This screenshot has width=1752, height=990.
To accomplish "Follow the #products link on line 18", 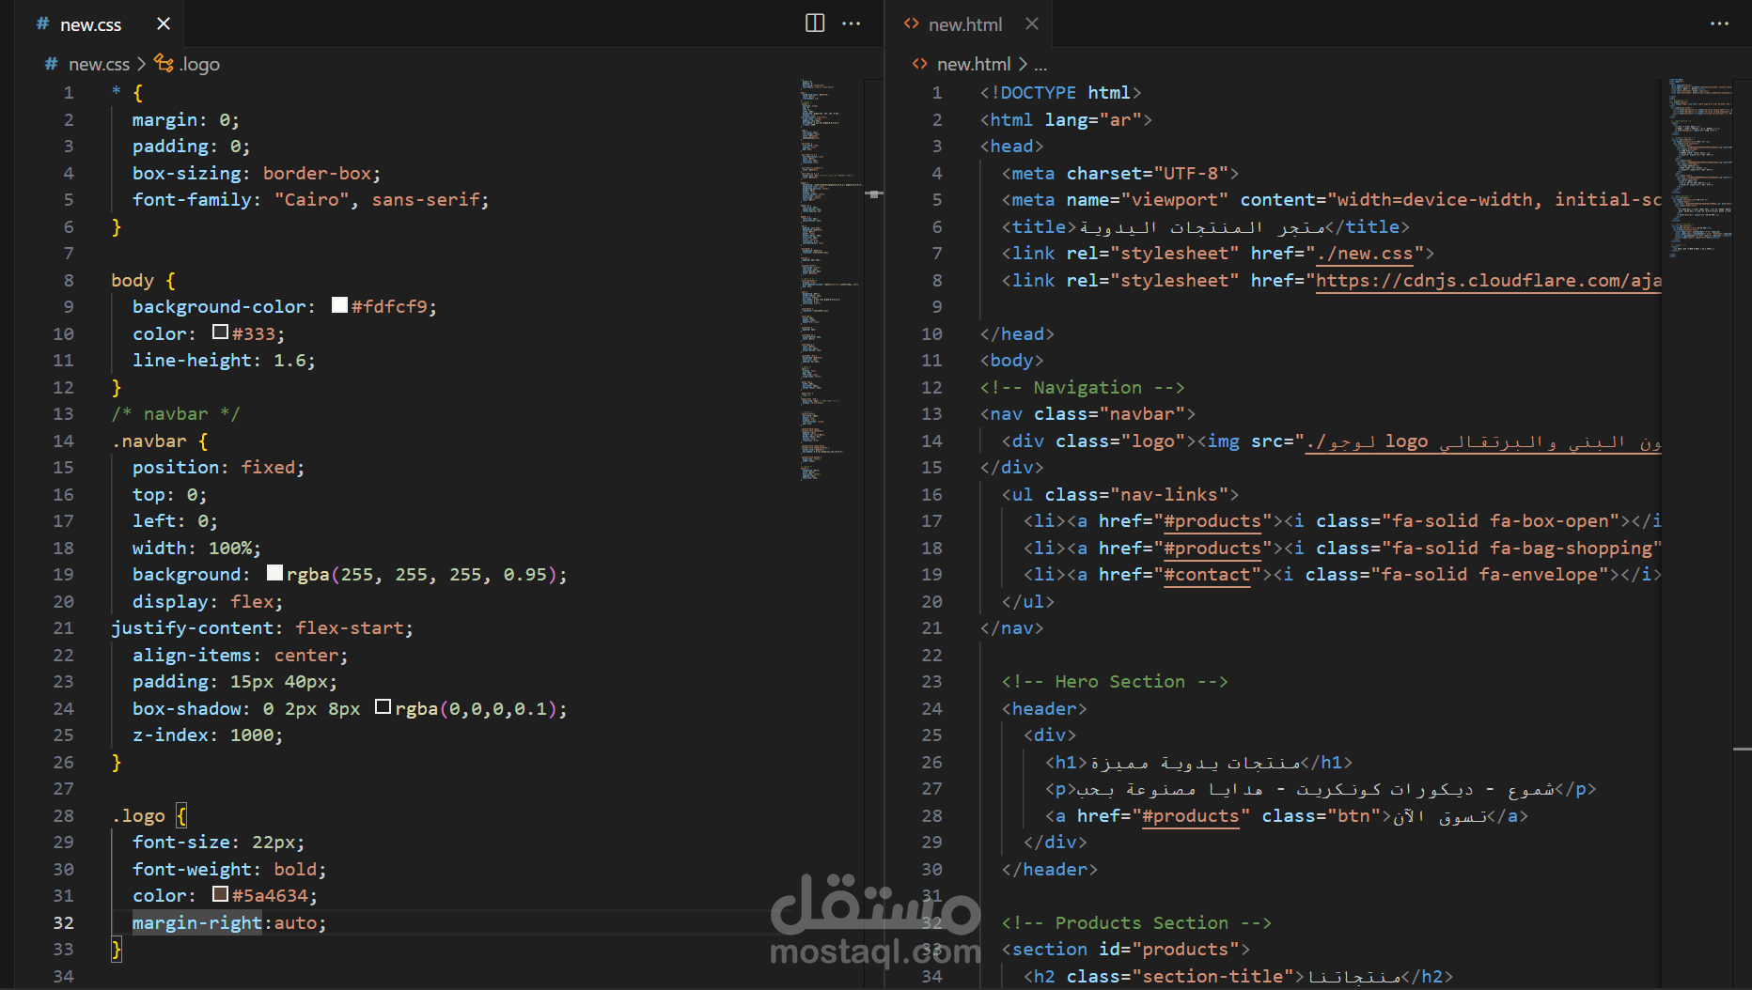I will point(1212,548).
